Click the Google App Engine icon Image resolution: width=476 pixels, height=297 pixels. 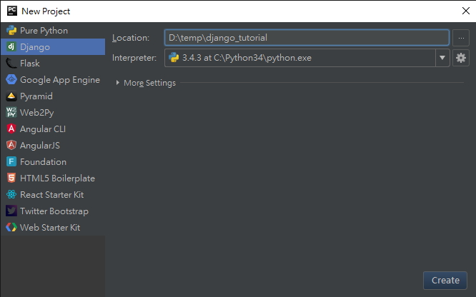click(x=11, y=79)
